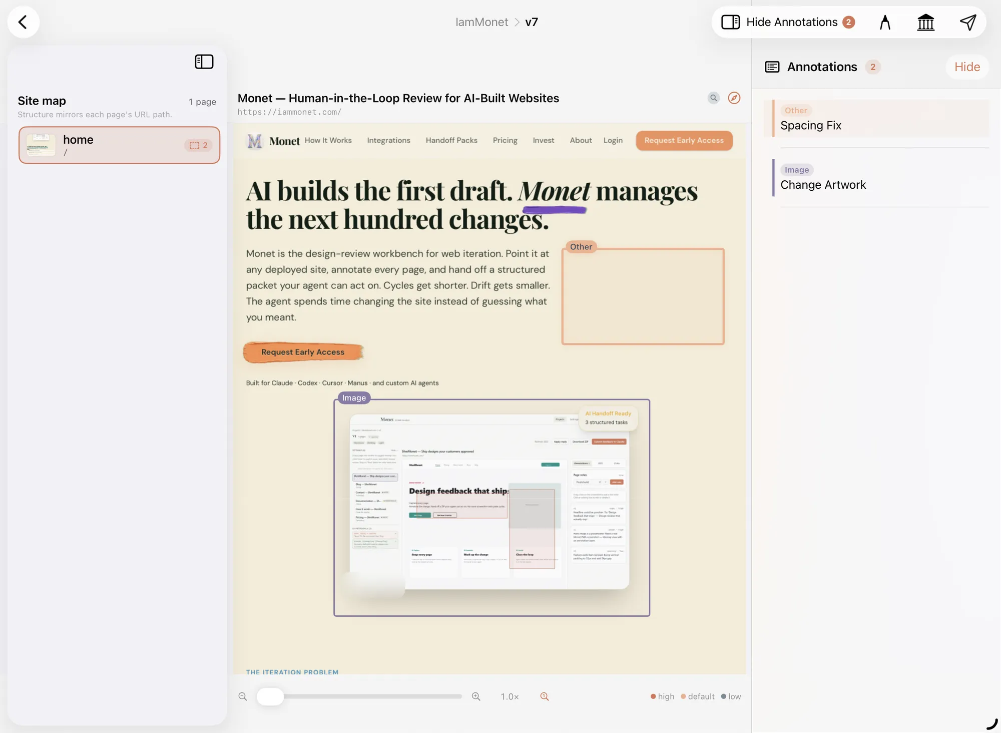Go back with the left chevron button
Viewport: 1001px width, 733px height.
[x=23, y=22]
